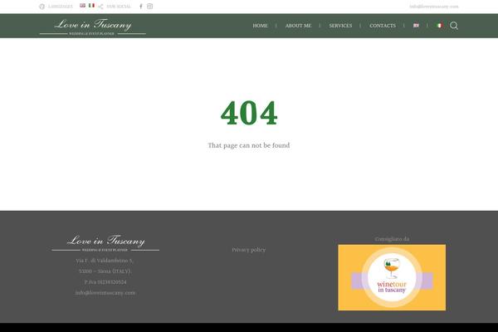The width and height of the screenshot is (498, 332).
Task: Open the Privacy policy link
Action: click(249, 250)
